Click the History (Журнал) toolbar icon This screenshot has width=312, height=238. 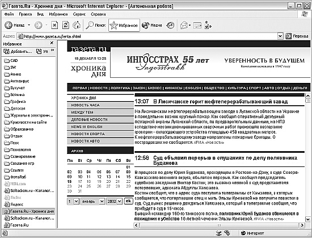point(170,25)
